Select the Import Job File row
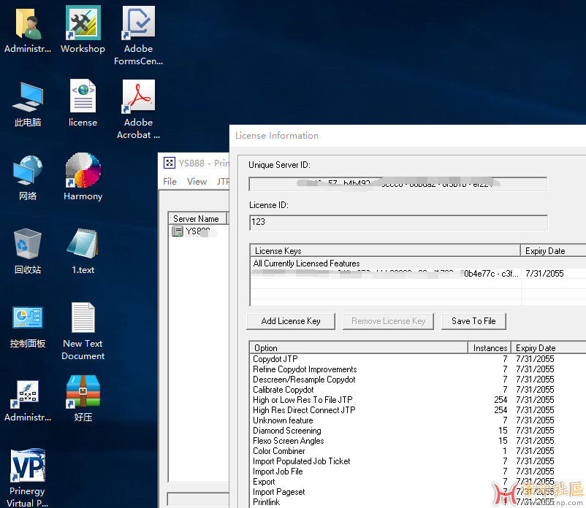Image resolution: width=586 pixels, height=508 pixels. click(x=418, y=472)
